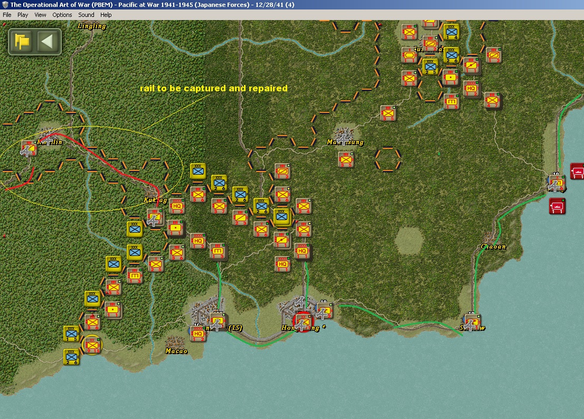
Task: Open the Play menu
Action: click(x=23, y=15)
